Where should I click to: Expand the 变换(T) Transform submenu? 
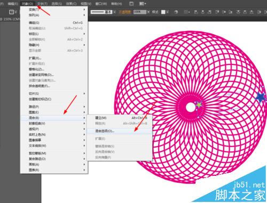coord(54,10)
